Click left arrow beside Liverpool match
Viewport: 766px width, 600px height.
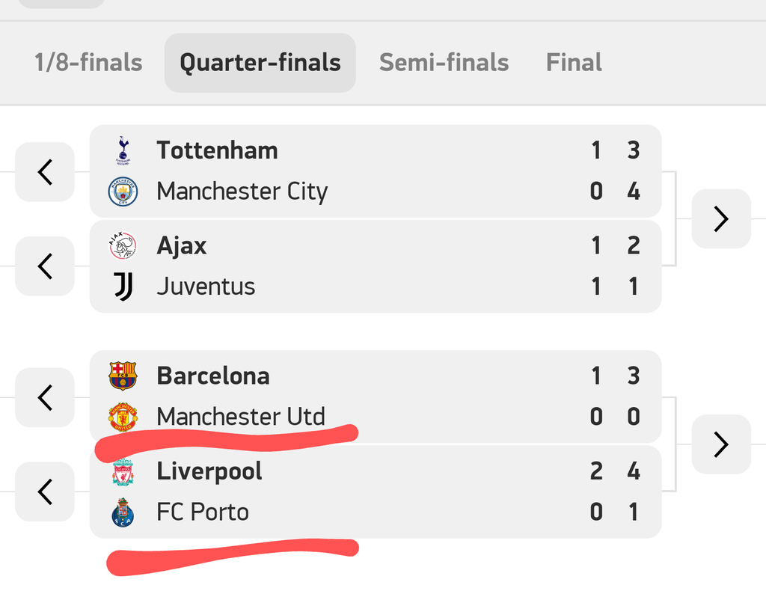coord(45,492)
